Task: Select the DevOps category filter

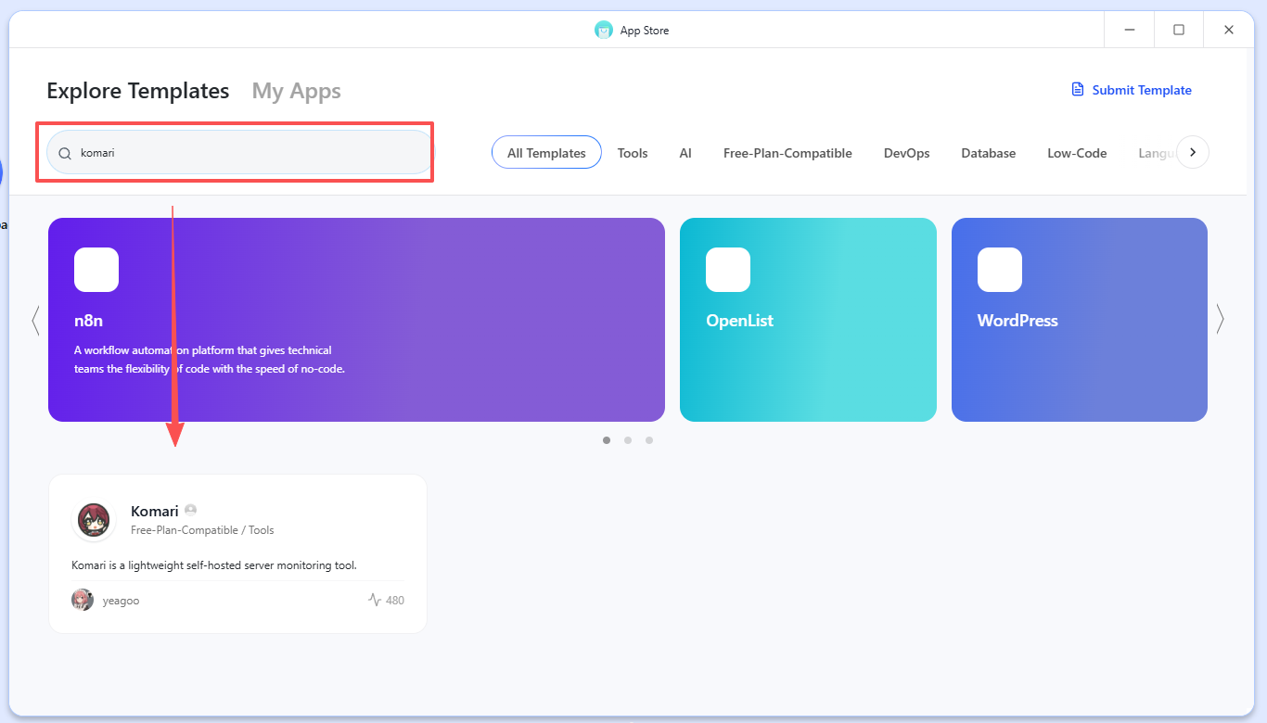Action: click(x=906, y=153)
